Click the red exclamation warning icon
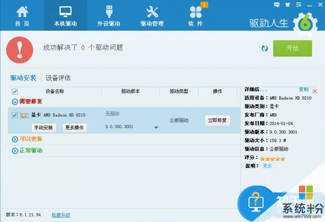 tap(20, 50)
